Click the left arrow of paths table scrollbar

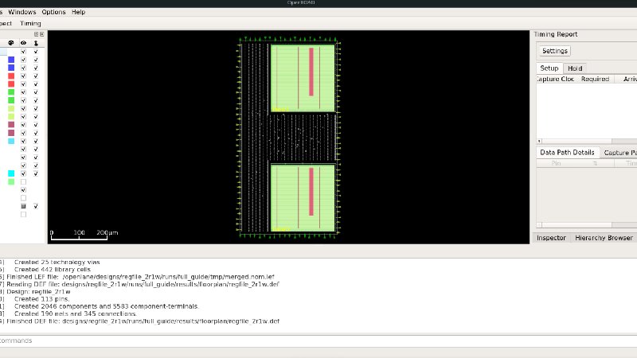[x=539, y=142]
